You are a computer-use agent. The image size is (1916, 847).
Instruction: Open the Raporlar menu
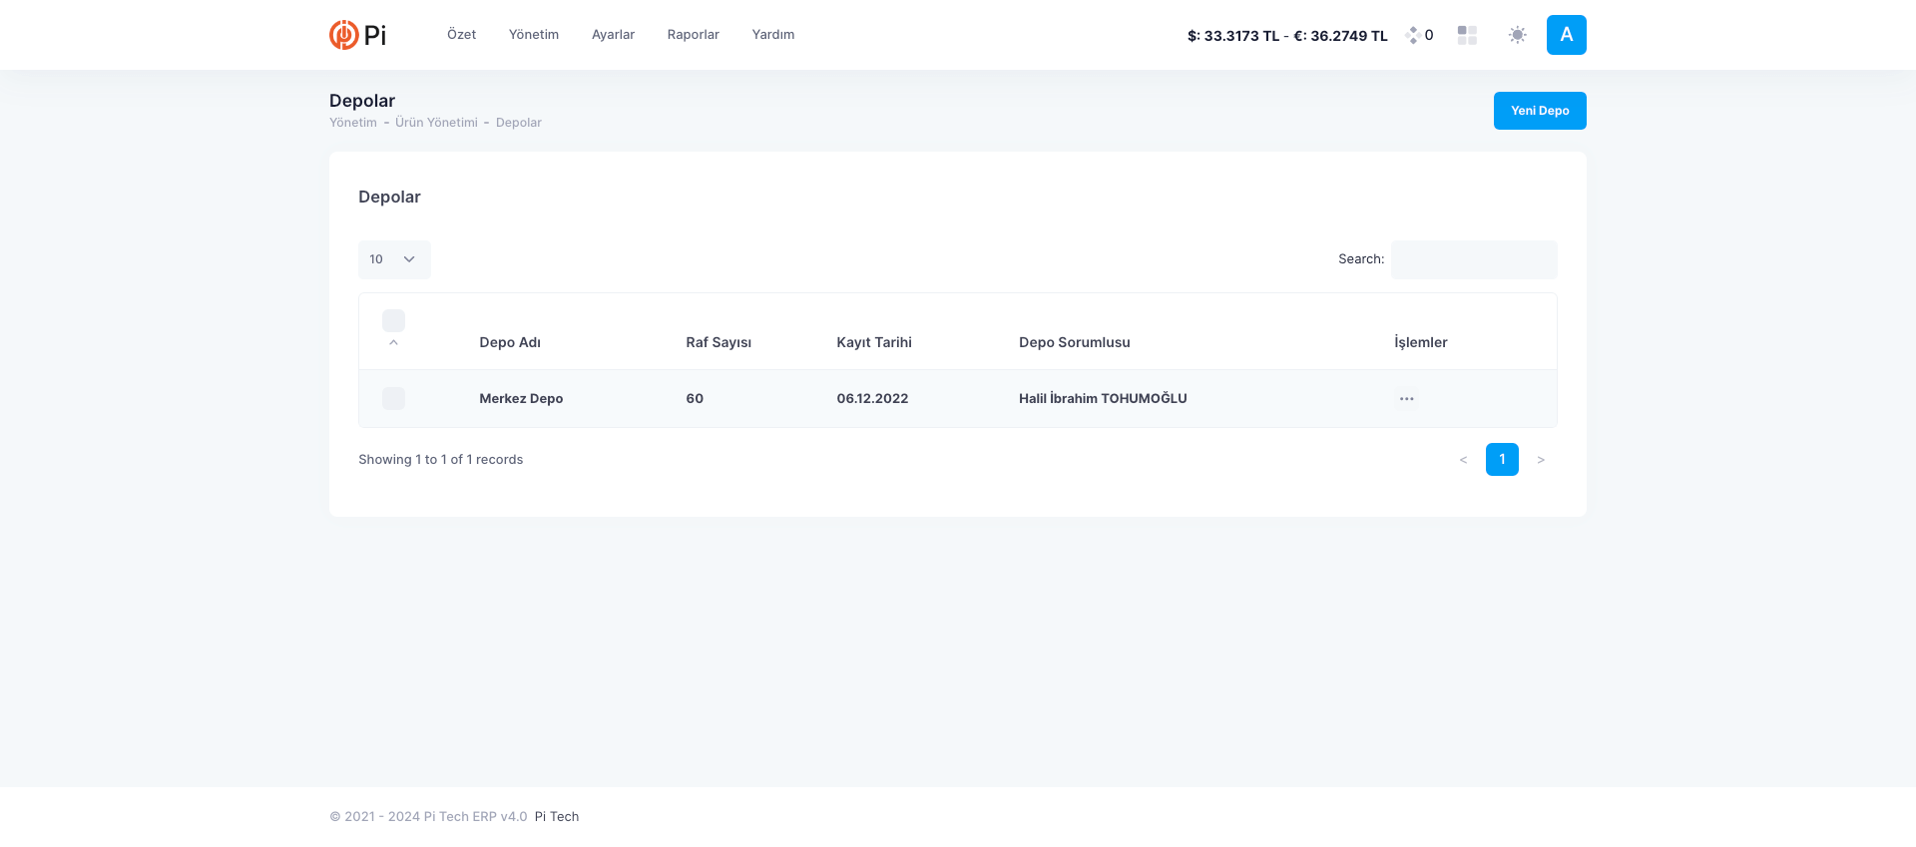[x=693, y=35]
